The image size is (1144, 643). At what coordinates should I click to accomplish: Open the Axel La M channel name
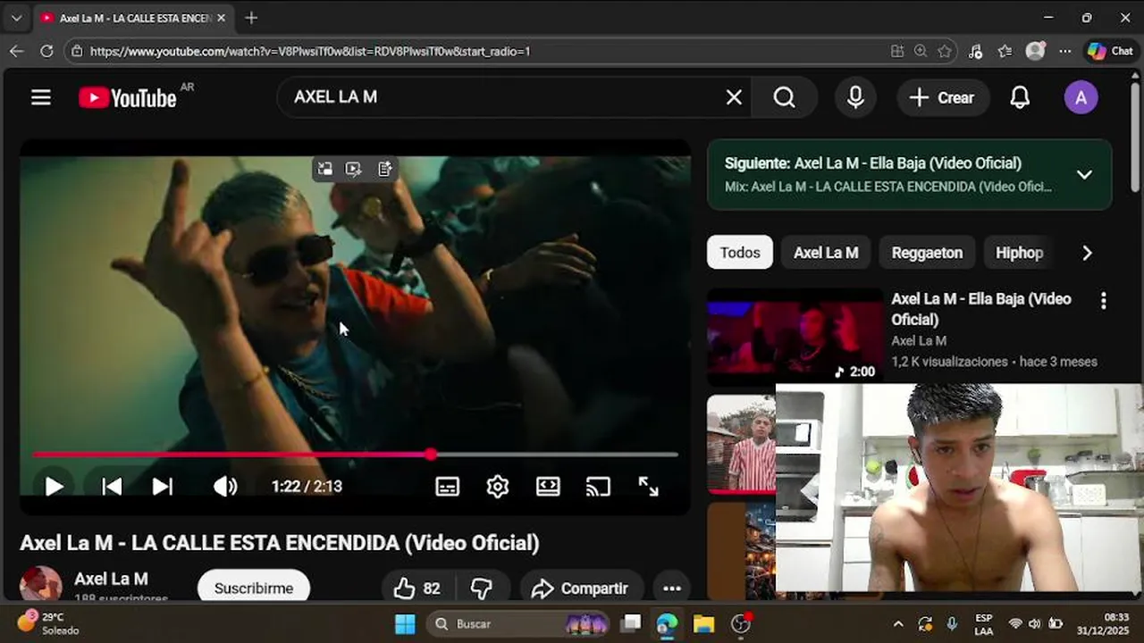(111, 579)
